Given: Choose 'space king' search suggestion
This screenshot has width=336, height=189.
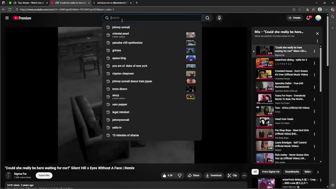Looking at the screenshot, I should (x=152, y=58).
